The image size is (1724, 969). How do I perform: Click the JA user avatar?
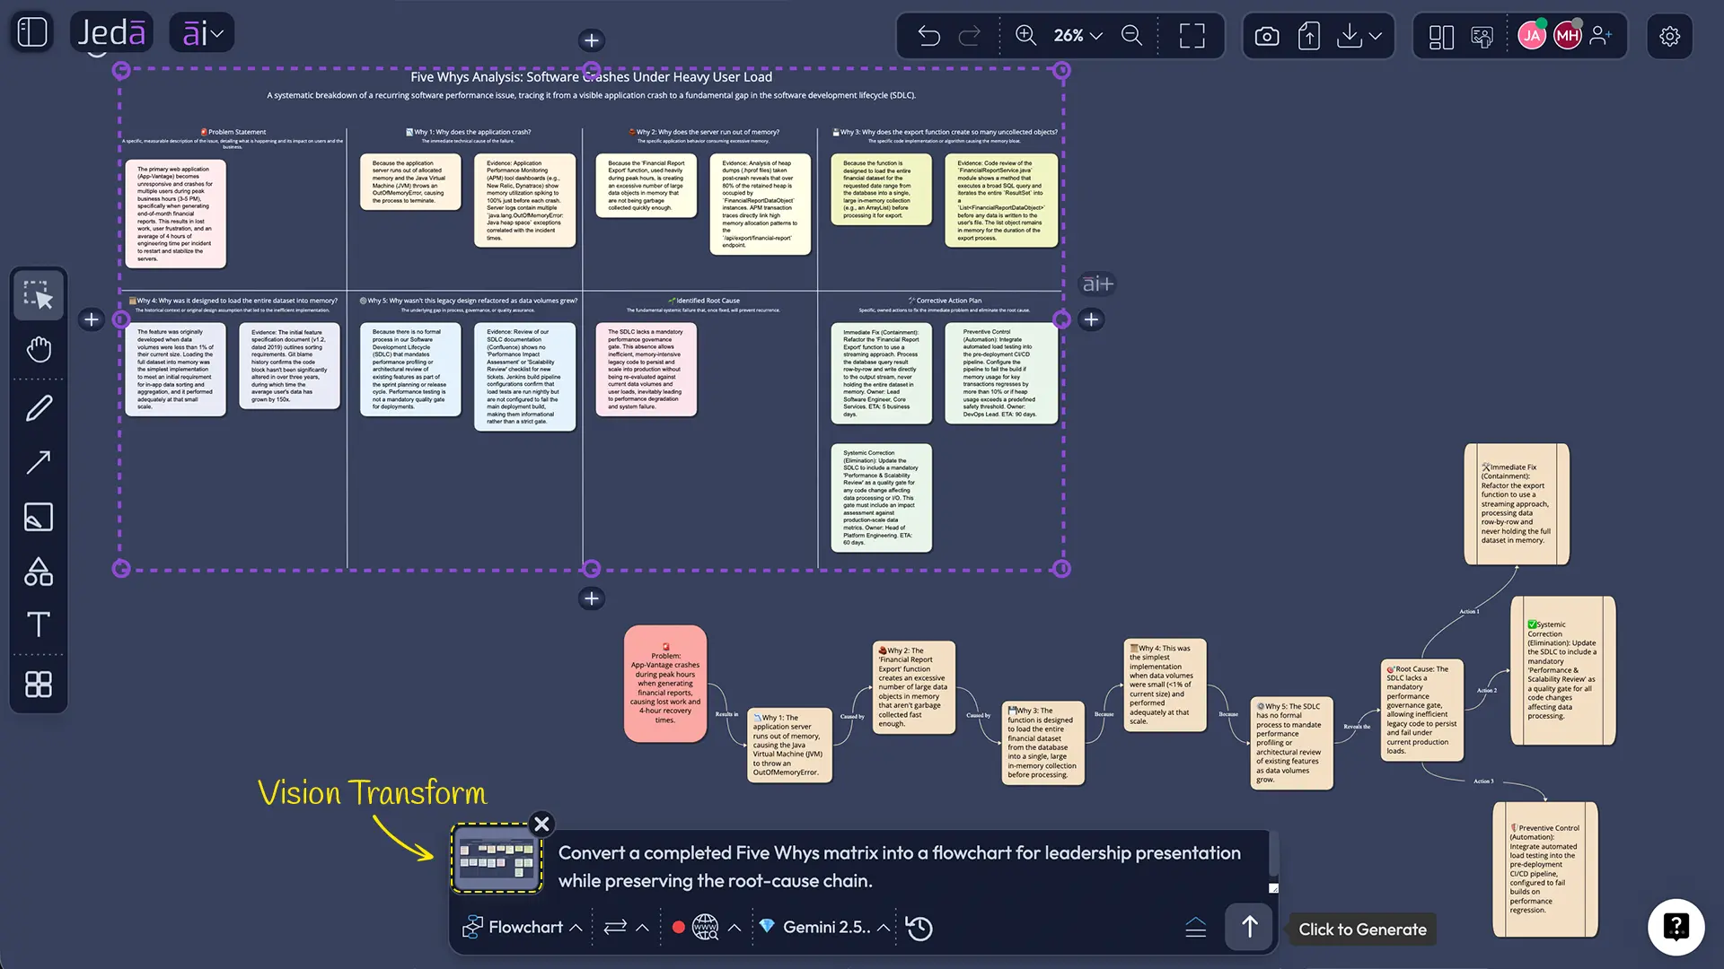click(1532, 36)
